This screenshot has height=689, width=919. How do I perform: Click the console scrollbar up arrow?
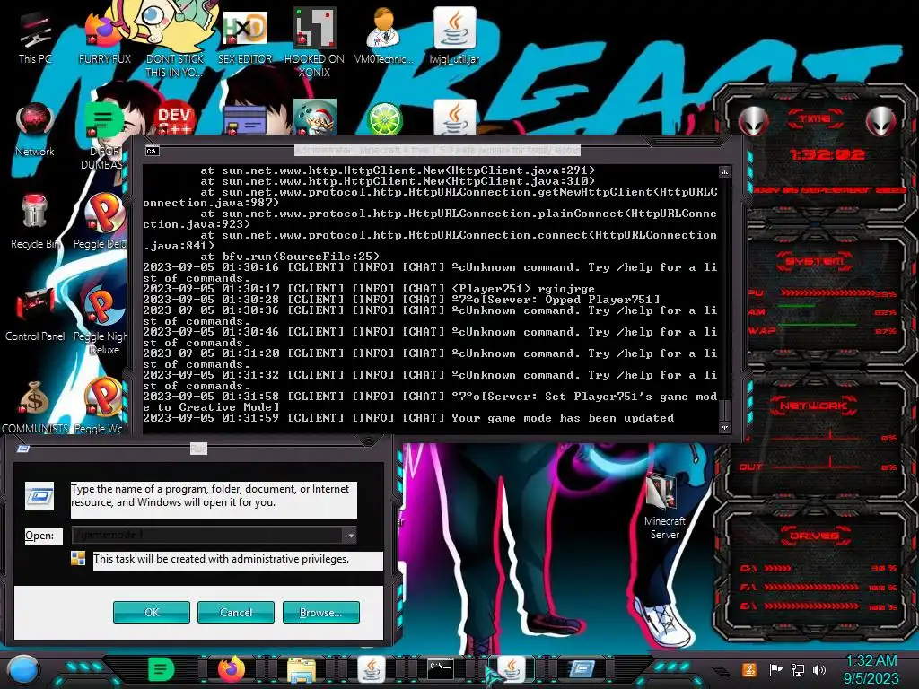724,171
